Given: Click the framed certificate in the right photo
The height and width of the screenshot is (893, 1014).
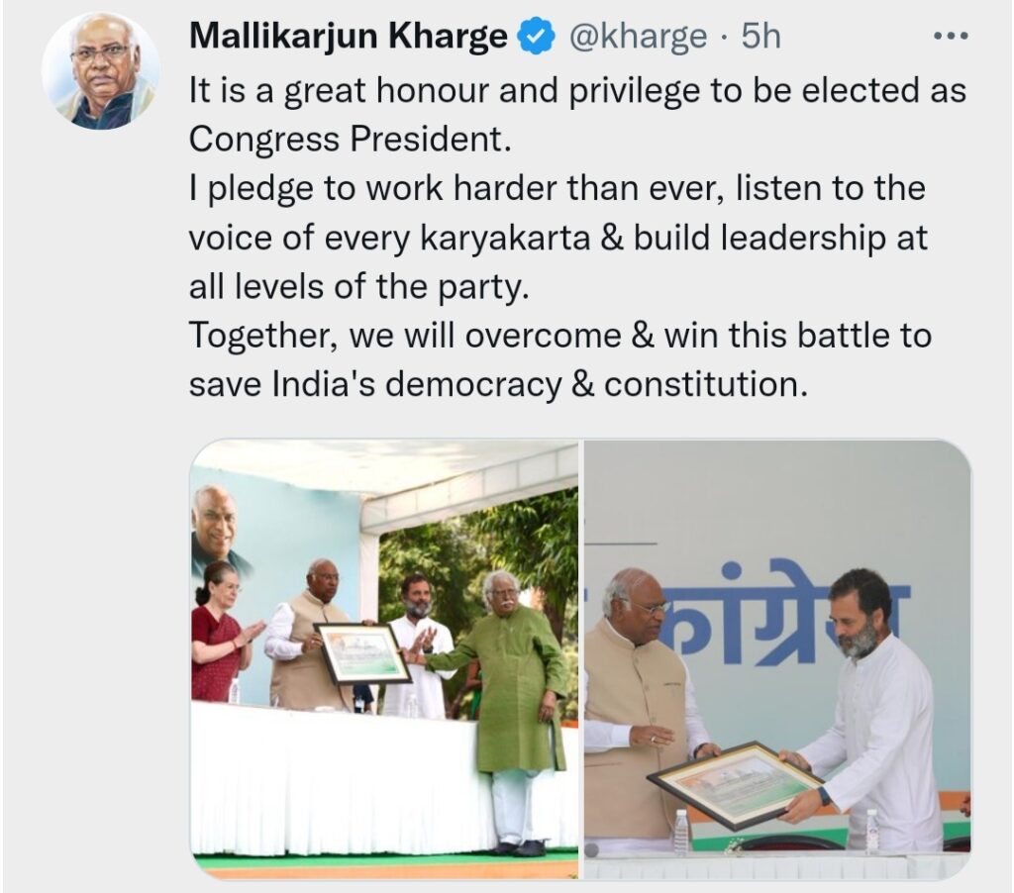Looking at the screenshot, I should pyautogui.click(x=738, y=784).
